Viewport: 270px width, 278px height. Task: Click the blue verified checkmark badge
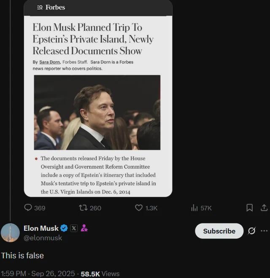pos(64,228)
